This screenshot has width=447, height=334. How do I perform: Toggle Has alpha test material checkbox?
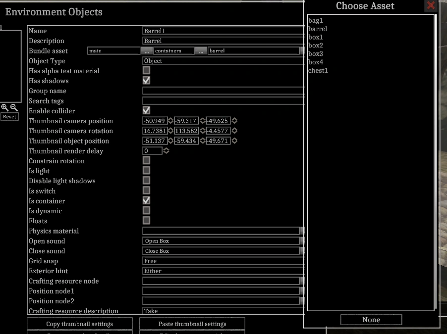pos(146,70)
